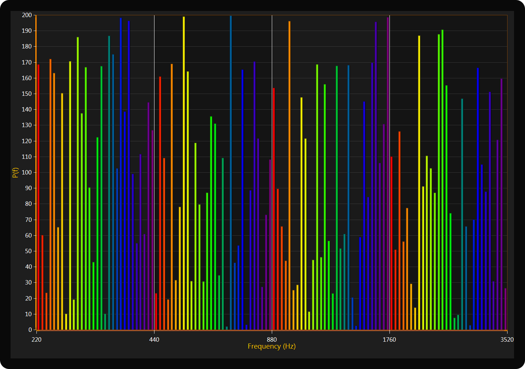Click the tall teal bar reaching 200 before 880 Hz
The height and width of the screenshot is (369, 525).
pyautogui.click(x=231, y=171)
